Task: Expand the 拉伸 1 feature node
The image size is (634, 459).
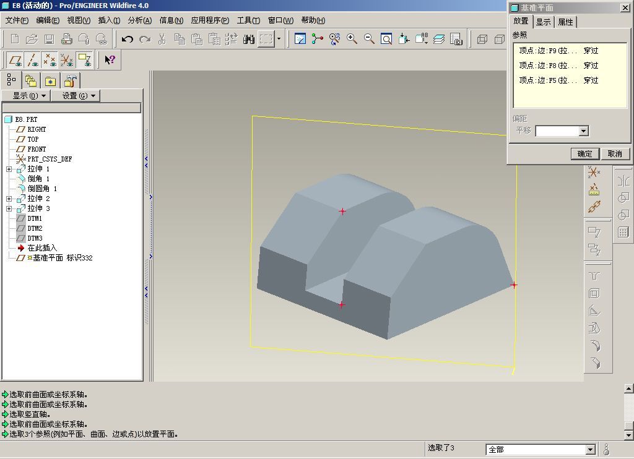Action: click(x=9, y=169)
